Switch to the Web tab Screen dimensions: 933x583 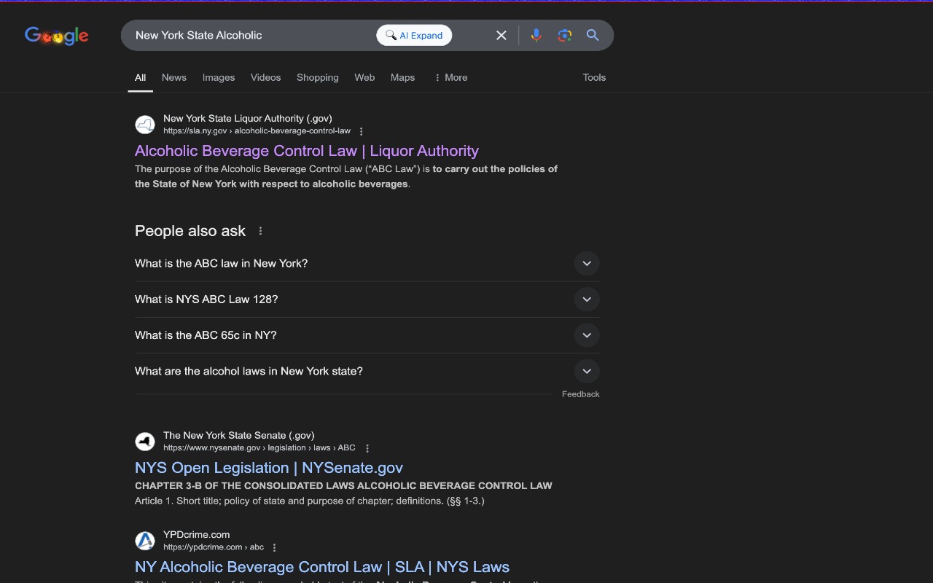pyautogui.click(x=364, y=77)
